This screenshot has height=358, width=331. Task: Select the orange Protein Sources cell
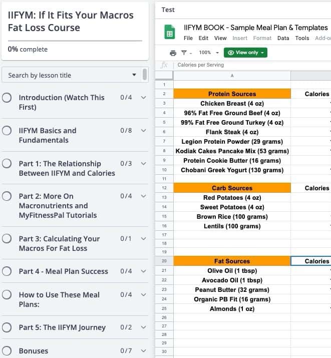click(232, 94)
